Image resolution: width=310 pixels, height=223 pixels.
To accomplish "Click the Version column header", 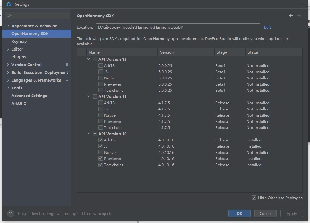I will (186, 52).
